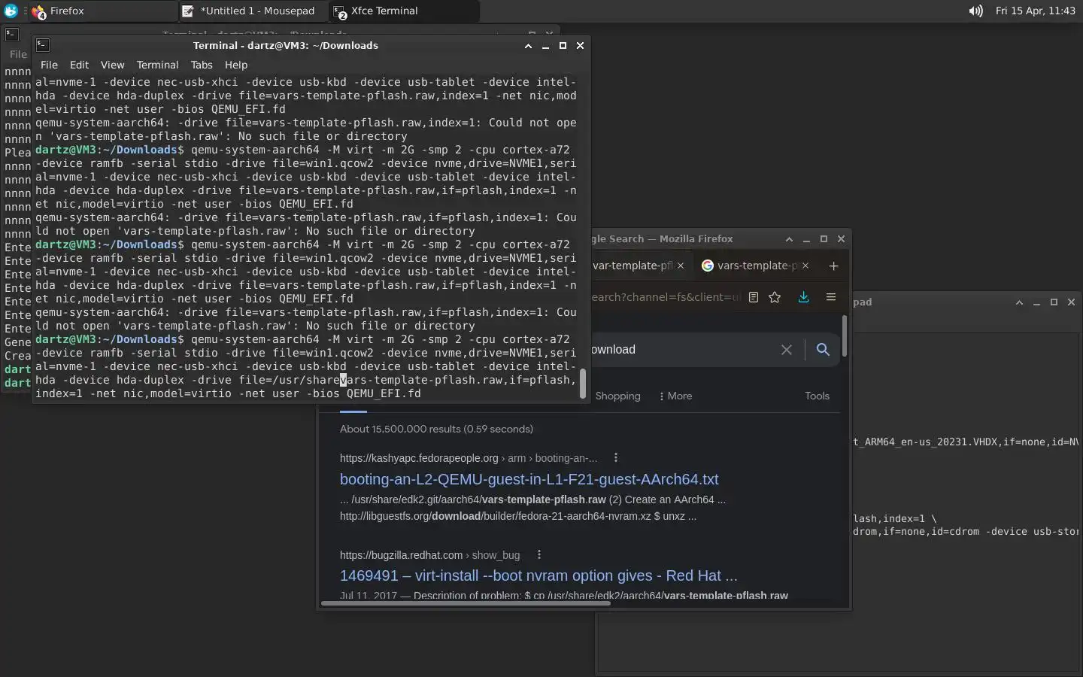Image resolution: width=1083 pixels, height=677 pixels.
Task: Switch to the Firefox taskbar entry
Action: [102, 11]
